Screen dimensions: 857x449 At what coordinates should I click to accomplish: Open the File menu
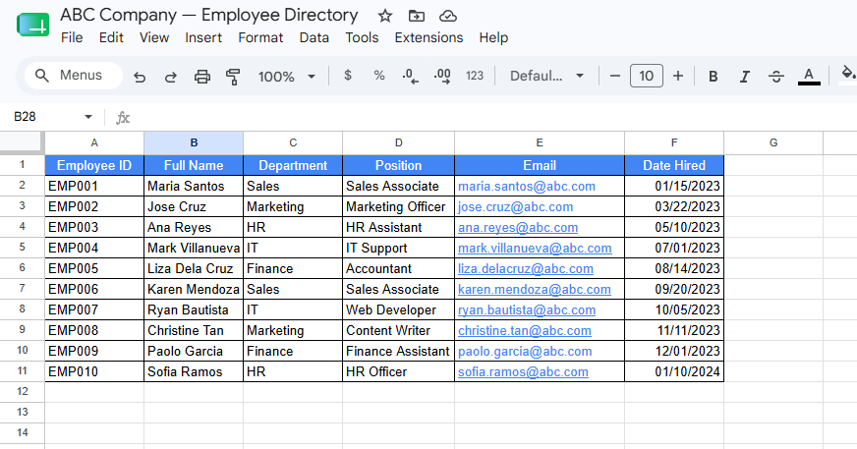(x=72, y=37)
